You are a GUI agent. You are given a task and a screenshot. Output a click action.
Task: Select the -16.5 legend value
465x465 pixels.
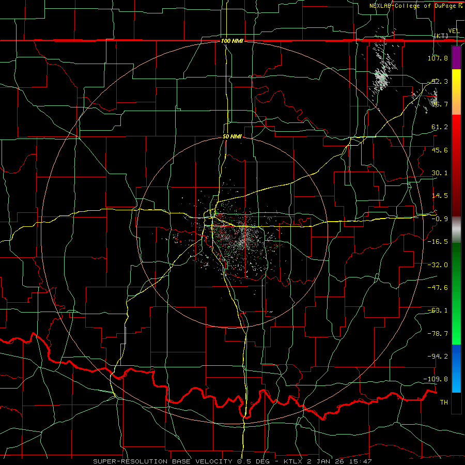tap(438, 242)
